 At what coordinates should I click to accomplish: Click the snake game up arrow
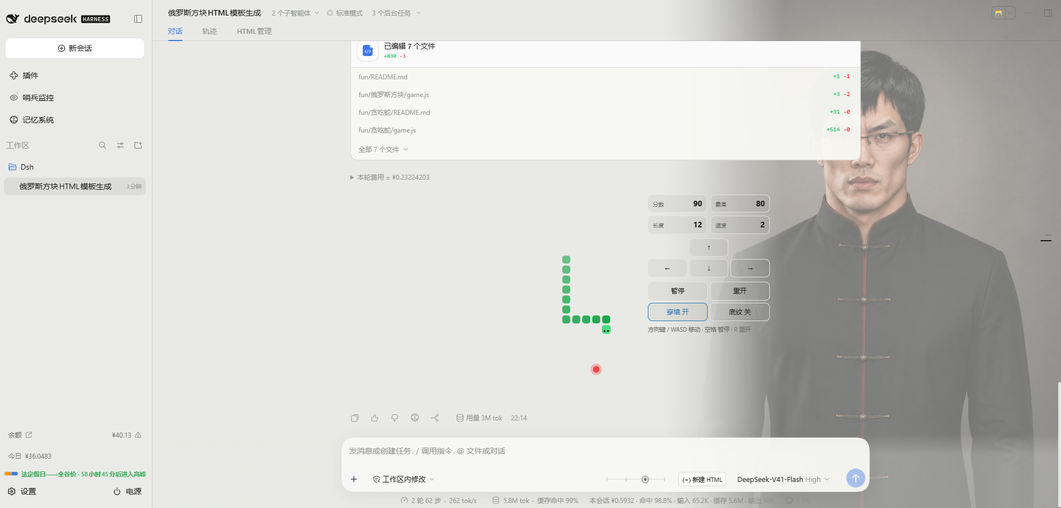709,247
